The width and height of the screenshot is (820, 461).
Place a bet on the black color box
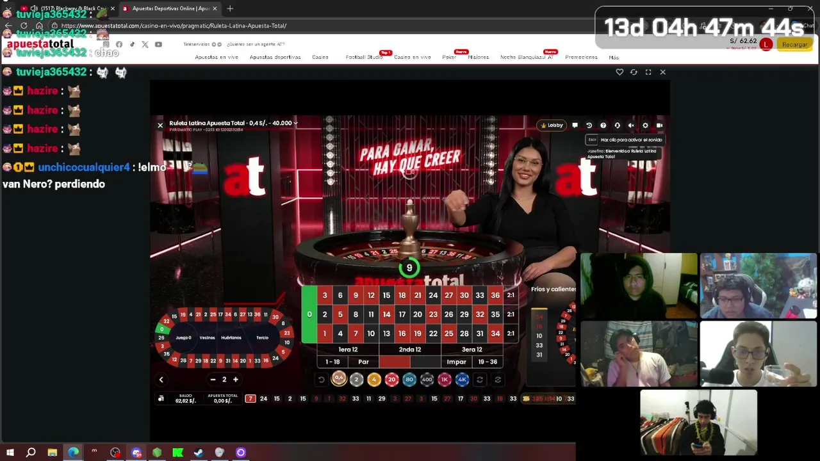[425, 362]
